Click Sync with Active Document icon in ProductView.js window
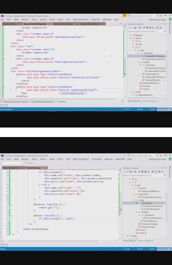The image size is (172, 265). (140, 172)
